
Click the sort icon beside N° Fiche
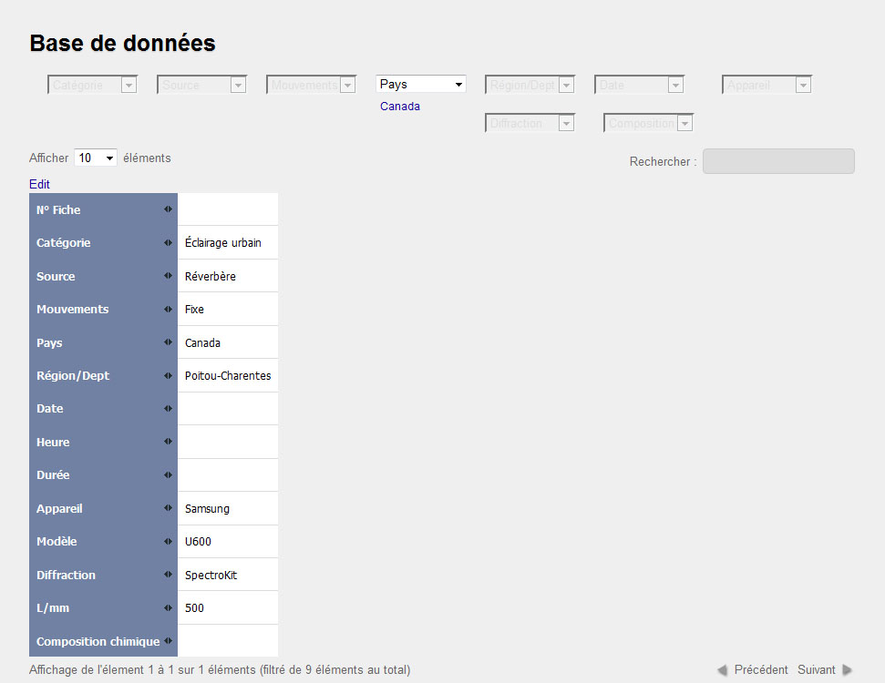pos(168,209)
